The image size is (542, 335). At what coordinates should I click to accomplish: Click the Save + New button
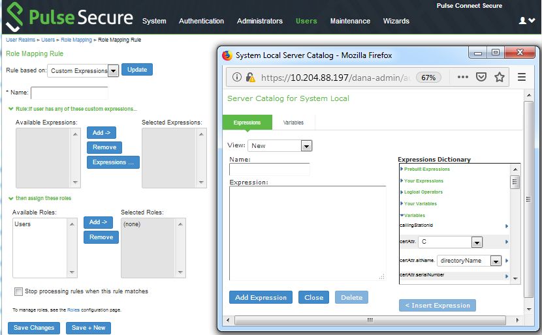(89, 328)
